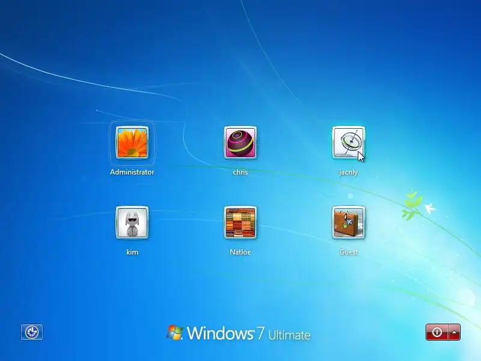Select the chris account ball picture
The width and height of the screenshot is (481, 361).
tap(240, 143)
